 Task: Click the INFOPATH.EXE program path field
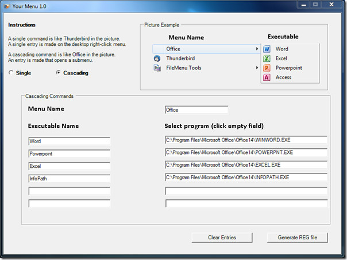(246, 178)
